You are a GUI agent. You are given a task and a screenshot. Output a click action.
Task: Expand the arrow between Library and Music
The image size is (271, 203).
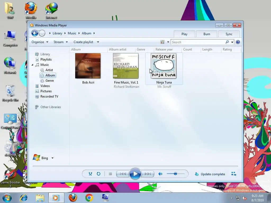(x=65, y=33)
